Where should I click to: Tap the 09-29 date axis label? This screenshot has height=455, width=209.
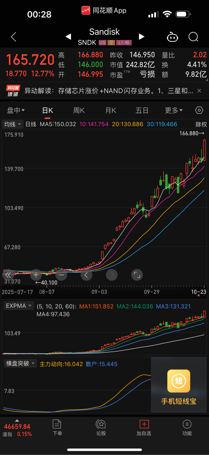(x=152, y=292)
